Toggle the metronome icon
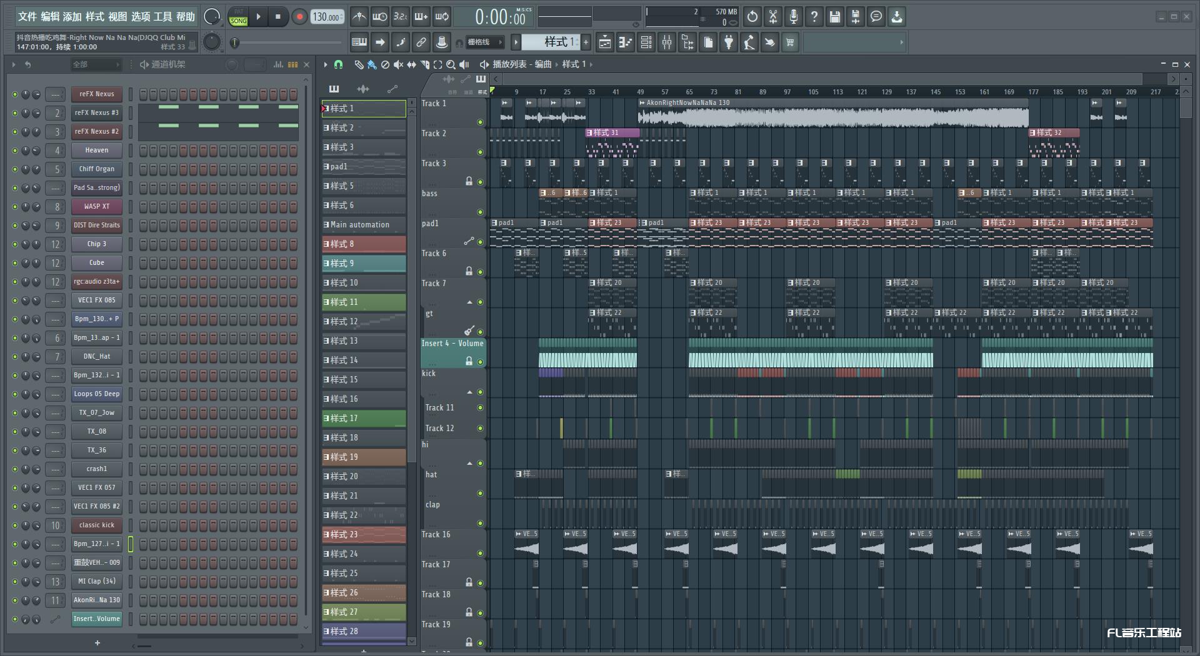The image size is (1200, 656). click(359, 17)
